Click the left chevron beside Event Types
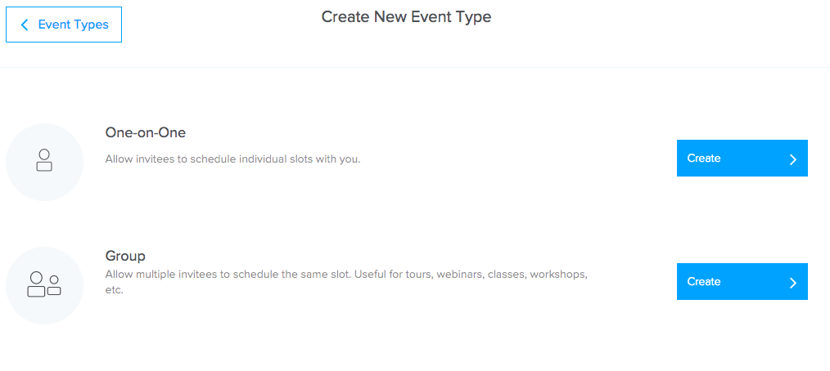 coord(24,25)
